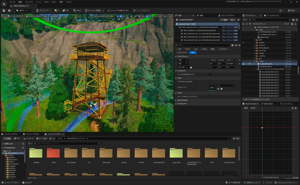Click the セッションを開始 button
Image resolution: width=300 pixels, height=185 pixels.
coord(92,10)
